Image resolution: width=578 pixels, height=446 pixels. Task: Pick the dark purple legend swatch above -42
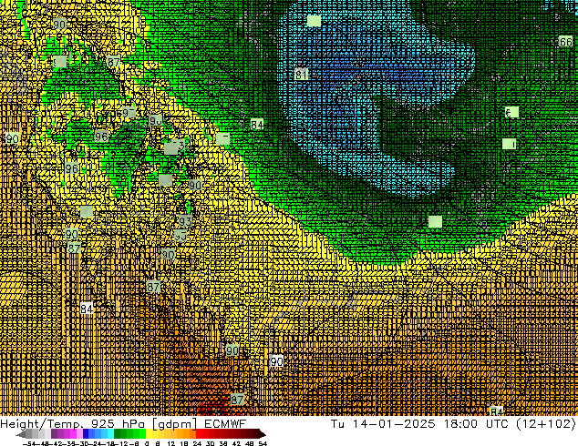[54, 434]
